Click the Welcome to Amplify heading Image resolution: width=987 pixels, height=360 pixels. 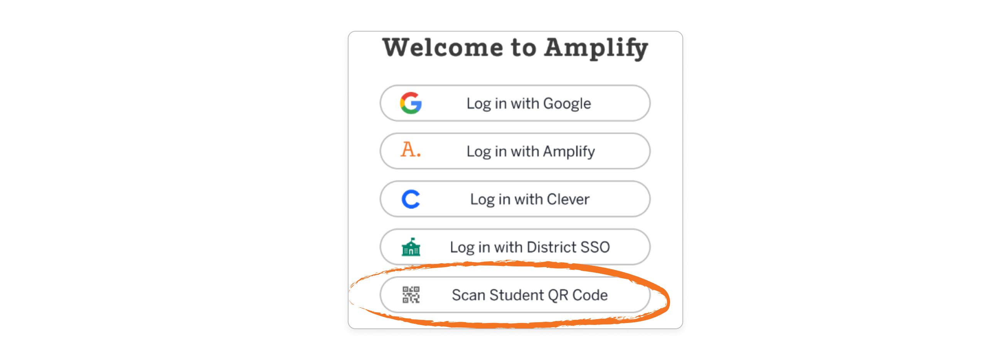pyautogui.click(x=515, y=48)
